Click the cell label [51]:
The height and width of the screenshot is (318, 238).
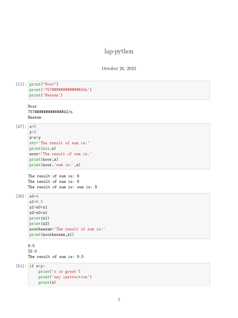21,266
